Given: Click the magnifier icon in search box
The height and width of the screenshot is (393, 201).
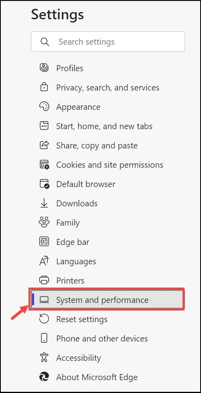Looking at the screenshot, I should click(x=45, y=41).
